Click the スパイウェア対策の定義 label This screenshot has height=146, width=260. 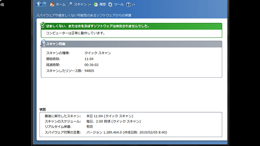(63, 132)
